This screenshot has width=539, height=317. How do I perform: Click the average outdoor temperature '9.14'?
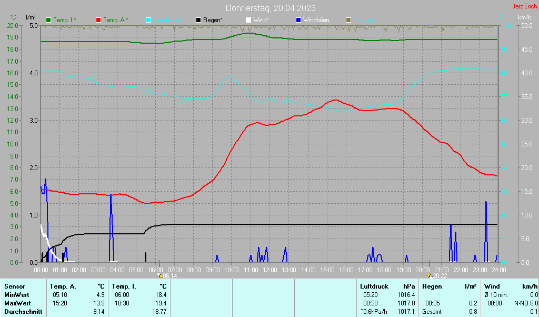pyautogui.click(x=99, y=312)
